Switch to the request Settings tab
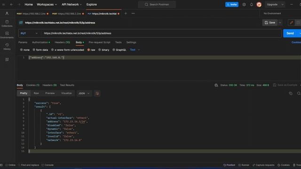Viewport: 301px width, 169px height. click(x=131, y=42)
